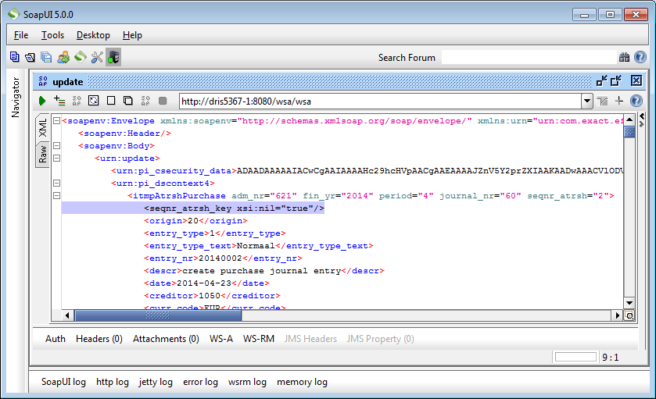Viewport: 656px width, 399px height.
Task: Open request help icon right of endpoint
Action: pos(636,101)
